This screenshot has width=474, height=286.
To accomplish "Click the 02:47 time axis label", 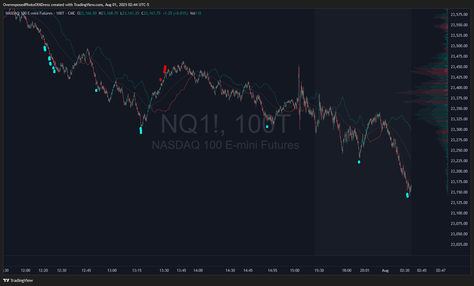I will click(x=441, y=270).
